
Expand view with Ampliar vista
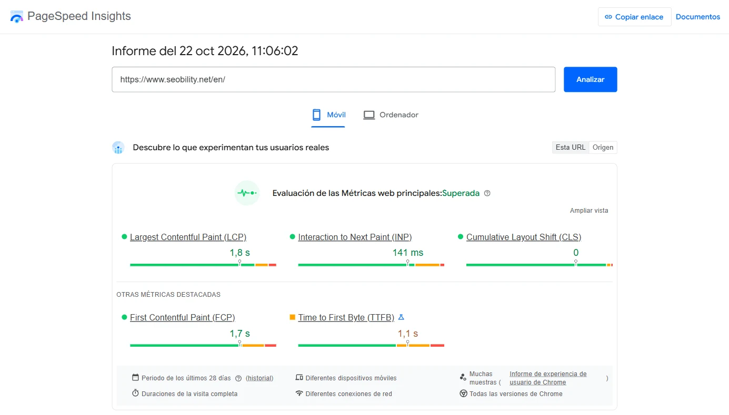point(589,211)
